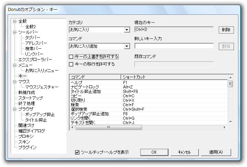Screen dimensions: 247x167
Task: Select プラグイン in the tree
Action: (28, 147)
